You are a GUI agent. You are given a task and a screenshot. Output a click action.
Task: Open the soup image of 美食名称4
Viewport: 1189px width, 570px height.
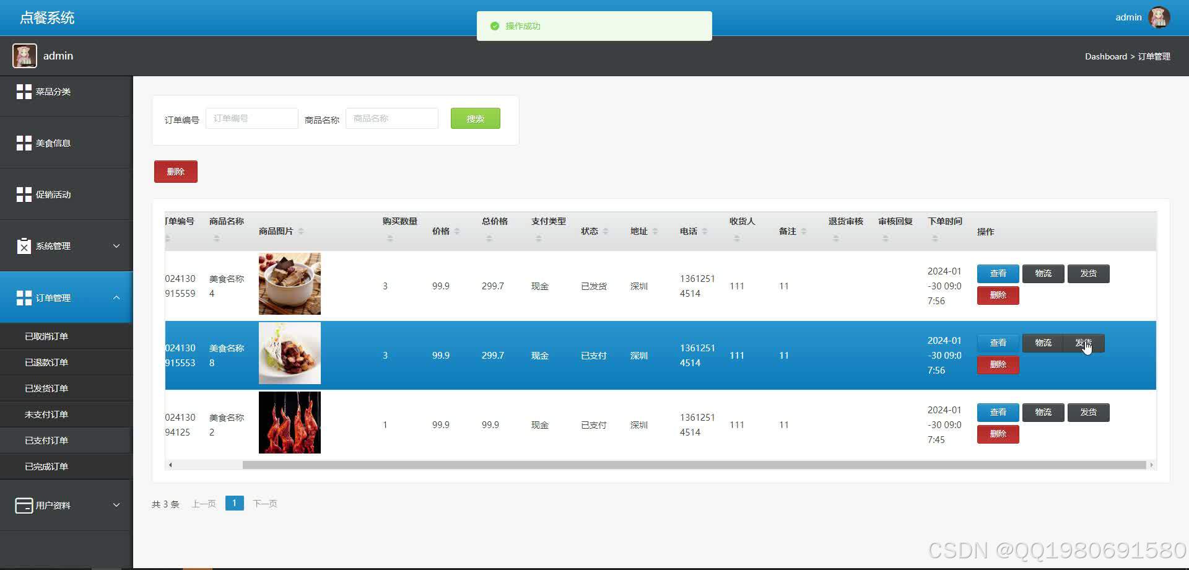pyautogui.click(x=290, y=284)
